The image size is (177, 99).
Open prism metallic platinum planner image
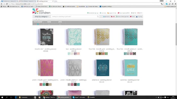(x=74, y=68)
